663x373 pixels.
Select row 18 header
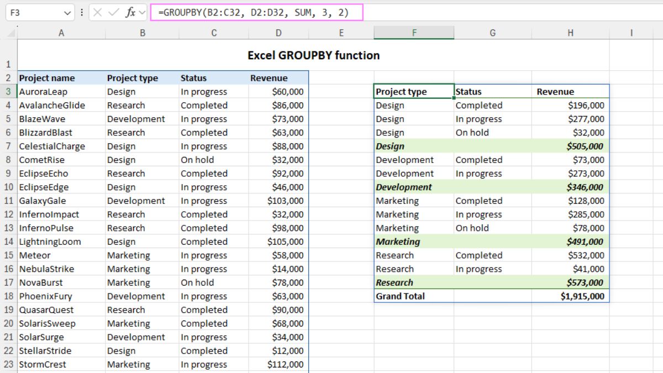(x=8, y=296)
